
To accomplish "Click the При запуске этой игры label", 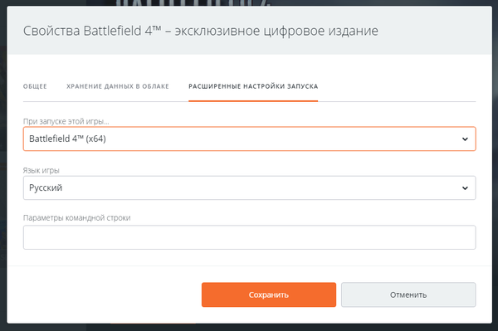I will 66,121.
